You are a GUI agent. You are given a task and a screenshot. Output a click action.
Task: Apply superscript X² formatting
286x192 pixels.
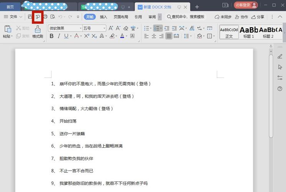click(86, 36)
